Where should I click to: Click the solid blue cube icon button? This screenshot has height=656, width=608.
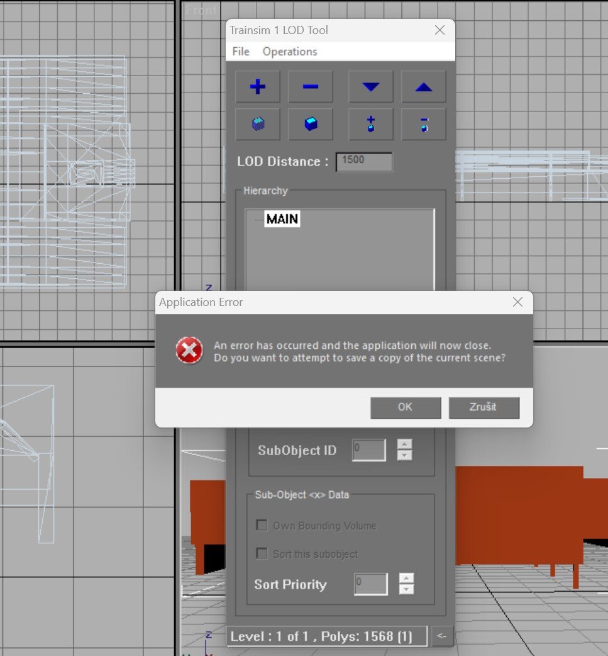(x=311, y=124)
